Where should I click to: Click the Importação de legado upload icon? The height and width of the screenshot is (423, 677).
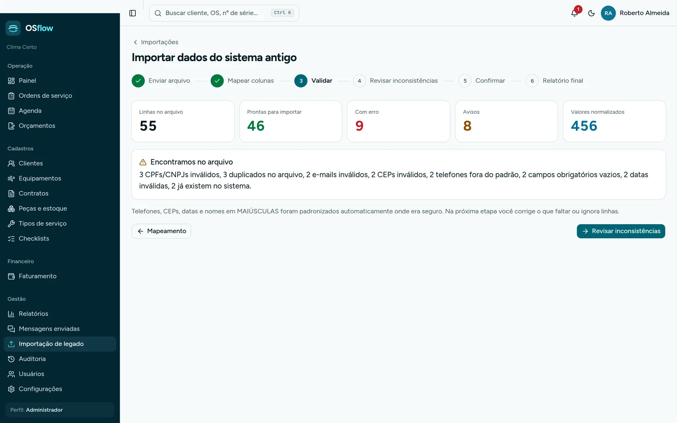pos(11,344)
